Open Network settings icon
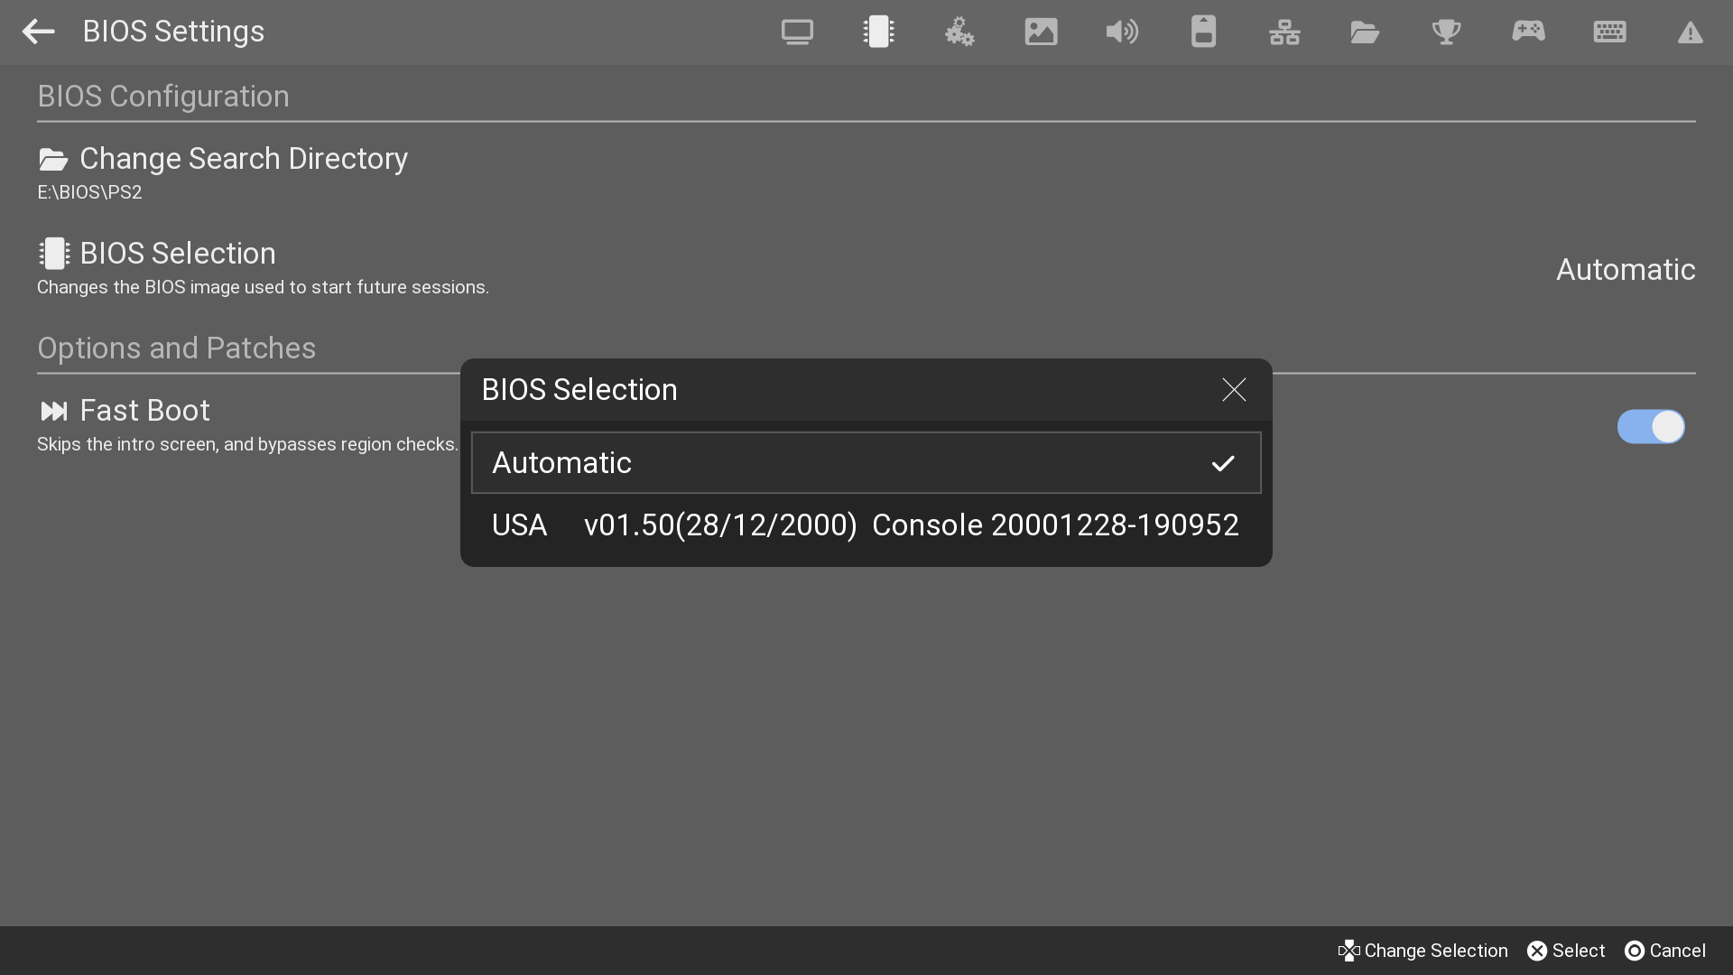Viewport: 1733px width, 975px height. [x=1284, y=32]
